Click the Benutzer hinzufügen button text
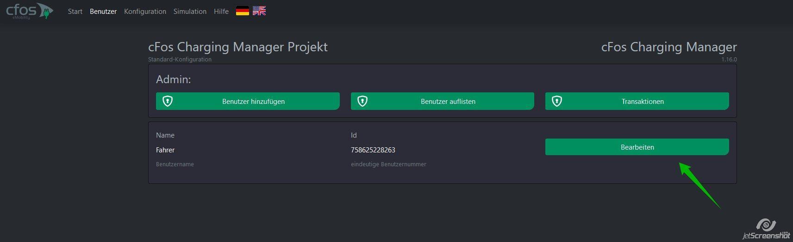Viewport: 793px width, 242px height. 253,102
